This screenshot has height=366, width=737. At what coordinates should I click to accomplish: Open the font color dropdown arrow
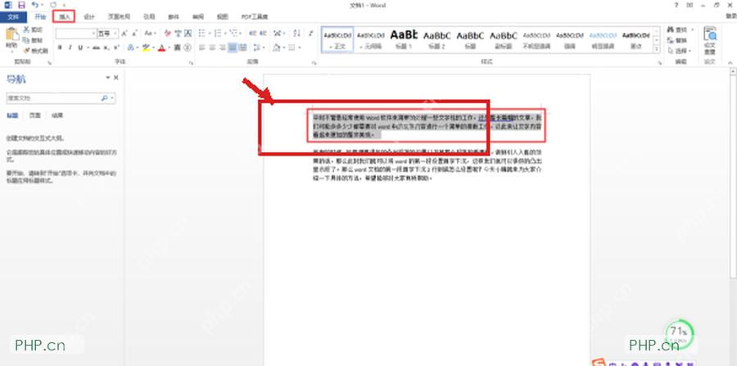168,47
